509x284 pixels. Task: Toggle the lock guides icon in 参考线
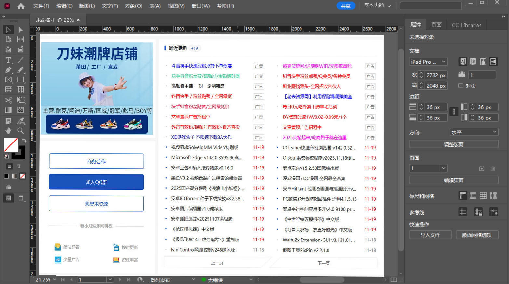[x=478, y=212]
